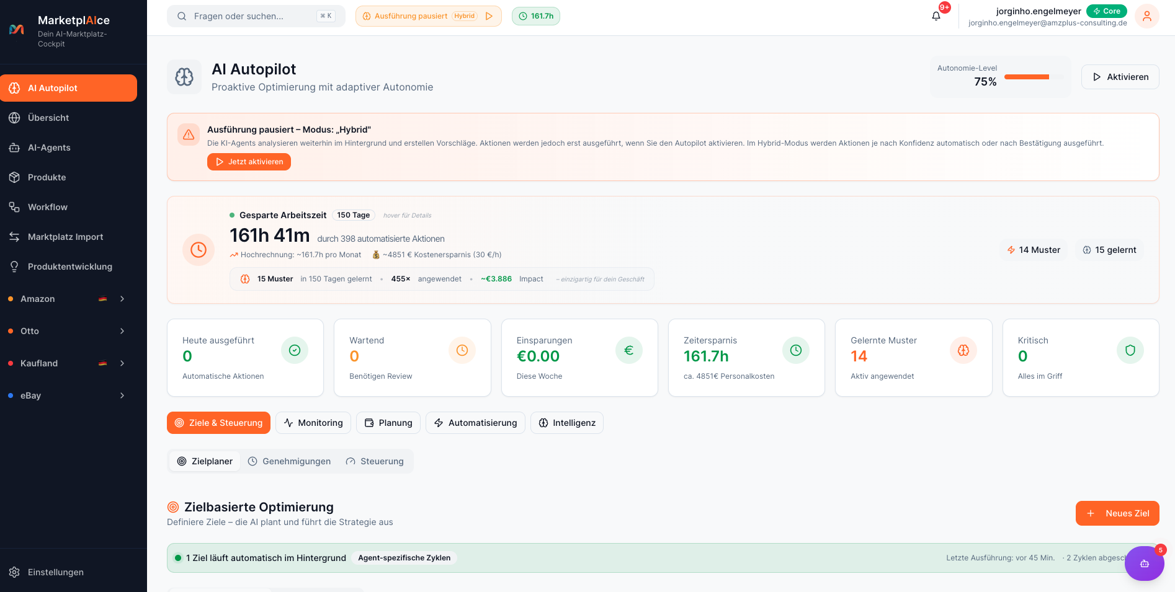Open the user profile avatar icon
This screenshot has width=1175, height=592.
click(x=1146, y=16)
